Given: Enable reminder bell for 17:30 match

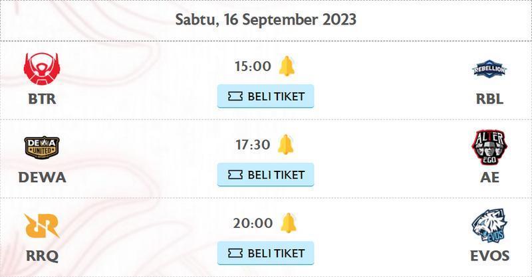Looking at the screenshot, I should [x=286, y=144].
